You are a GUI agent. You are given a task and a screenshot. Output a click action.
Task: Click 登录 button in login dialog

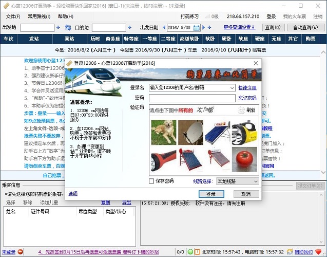point(211,194)
